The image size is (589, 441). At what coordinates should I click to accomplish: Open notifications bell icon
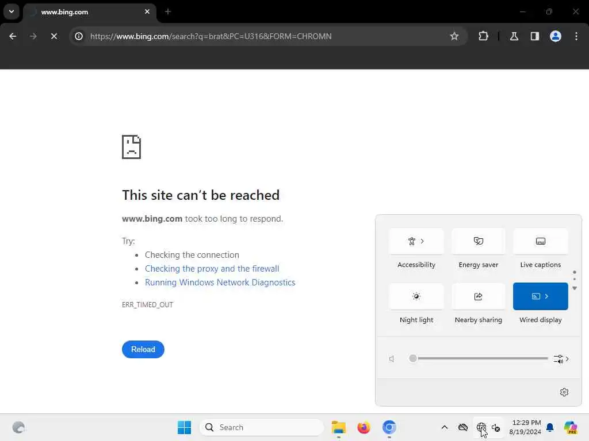click(x=550, y=427)
